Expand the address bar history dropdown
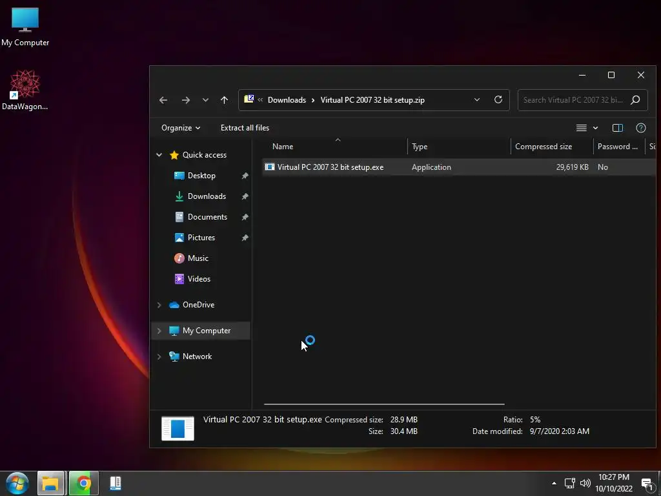This screenshot has height=496, width=661. (477, 100)
